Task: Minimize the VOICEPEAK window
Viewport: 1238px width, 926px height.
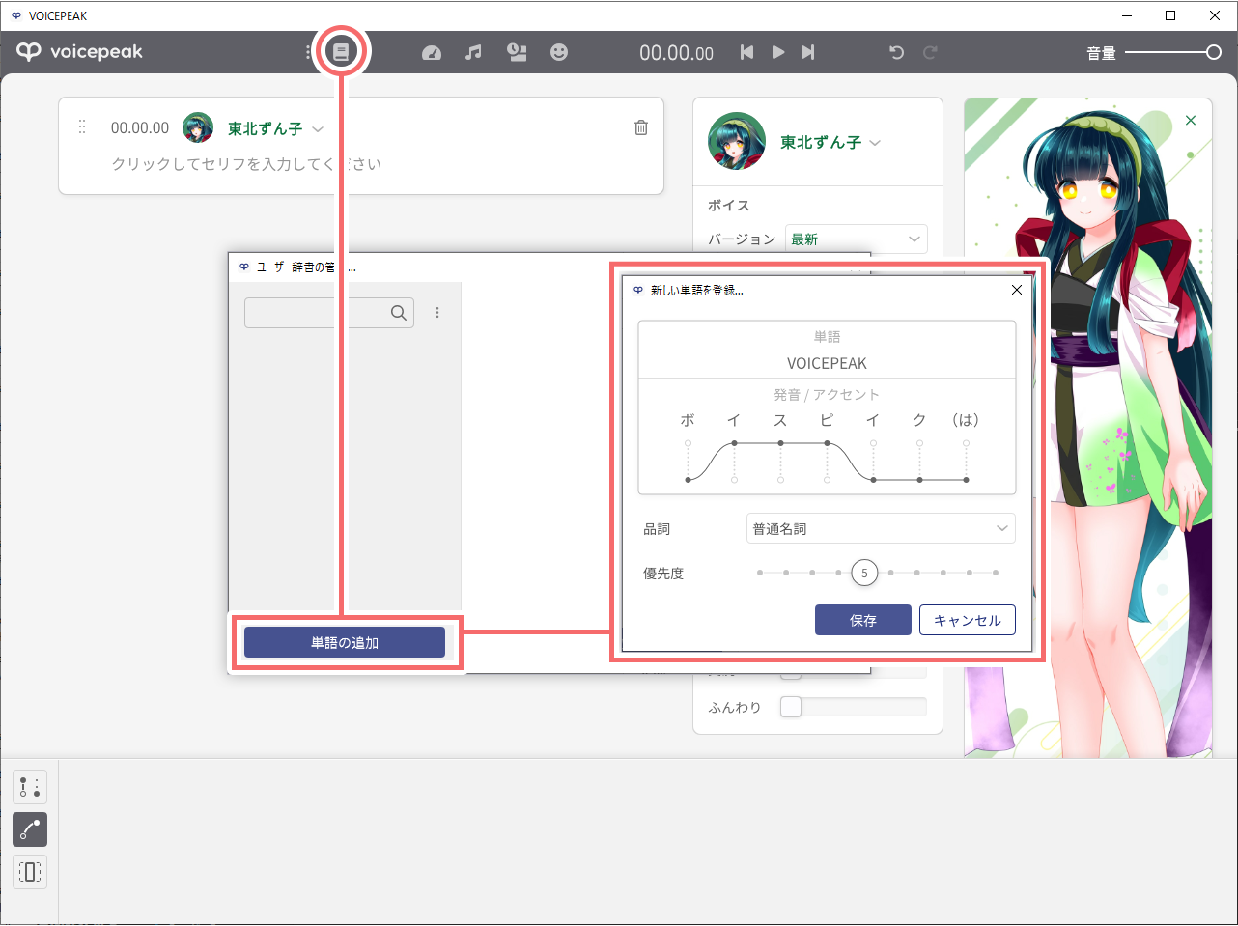Action: coord(1127,15)
